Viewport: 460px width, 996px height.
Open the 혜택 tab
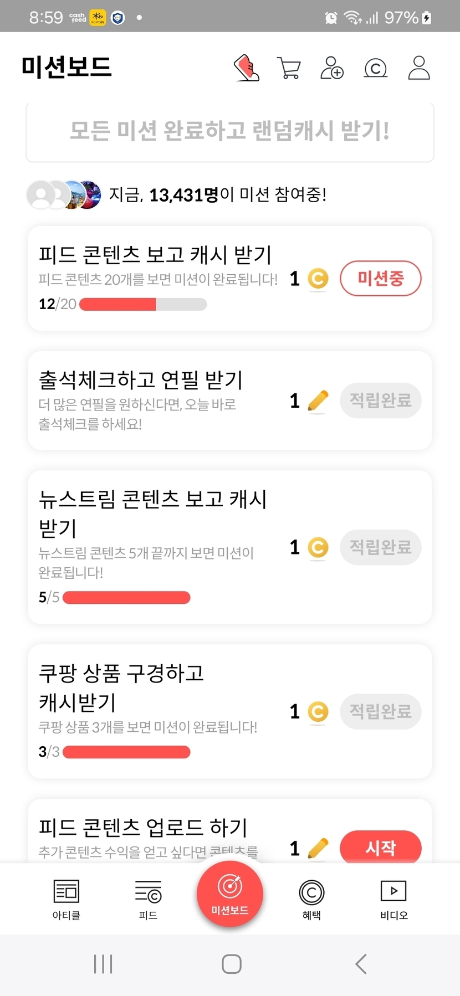pos(311,899)
